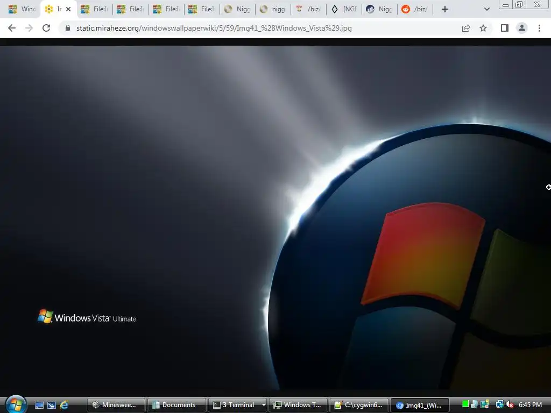Open a new browser tab

[445, 9]
